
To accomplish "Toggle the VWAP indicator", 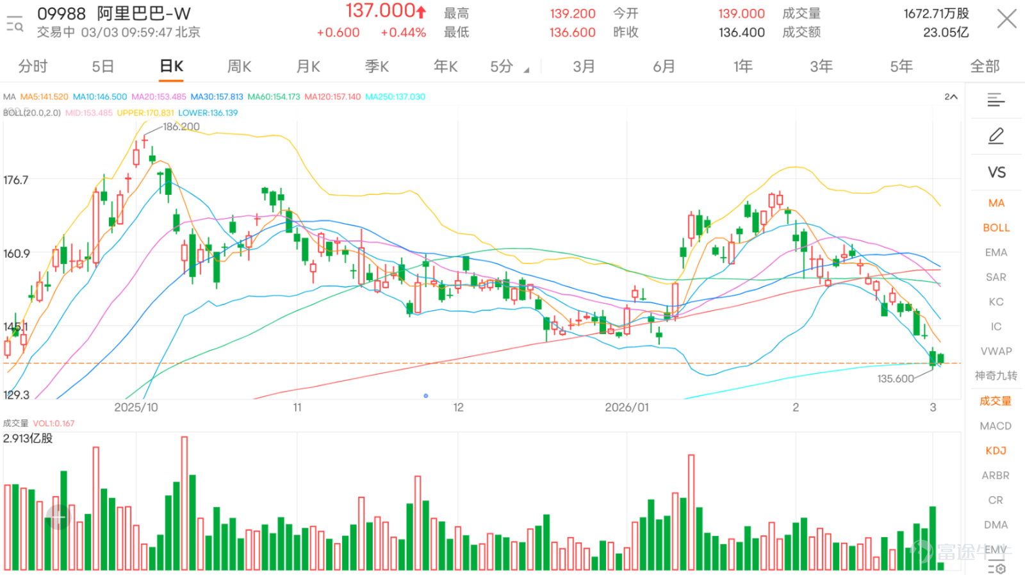I will point(996,351).
